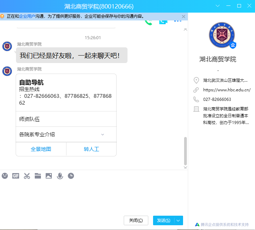This screenshot has height=230, width=255.
Task: Expand the 各院系专业介绍 section
Action: tap(103, 135)
